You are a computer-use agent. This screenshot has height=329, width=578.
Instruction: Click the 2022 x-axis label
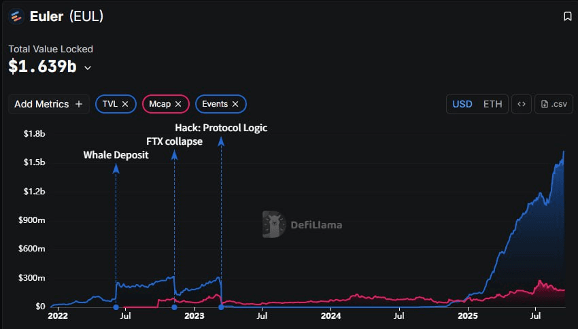[58, 316]
